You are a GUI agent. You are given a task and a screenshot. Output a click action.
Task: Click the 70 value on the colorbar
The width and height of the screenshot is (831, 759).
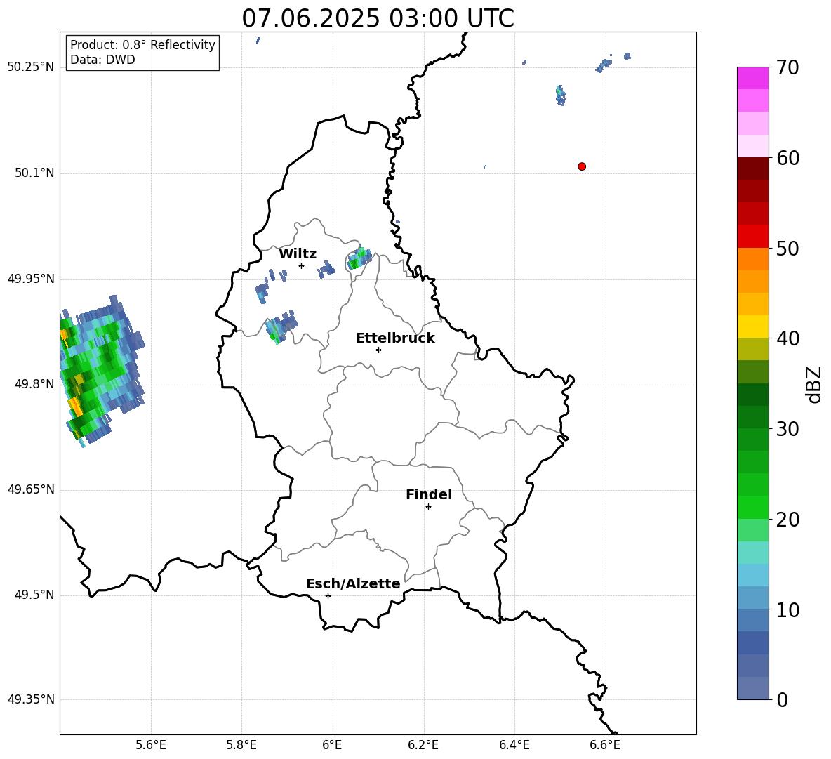coord(787,68)
